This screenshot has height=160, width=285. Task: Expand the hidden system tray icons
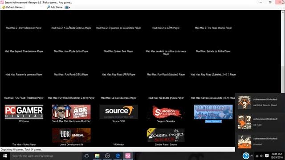tap(252, 156)
